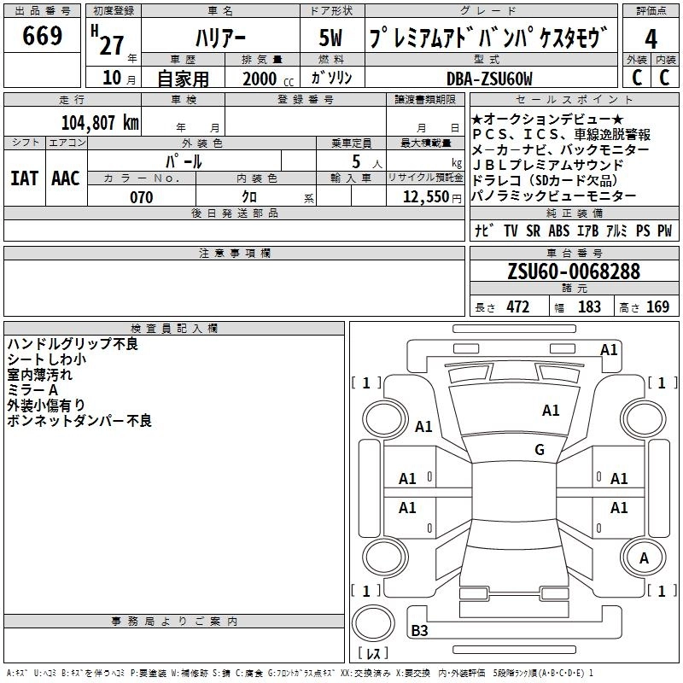
Task: Click the chassis number ZSU60-0068288
Action: 573,271
